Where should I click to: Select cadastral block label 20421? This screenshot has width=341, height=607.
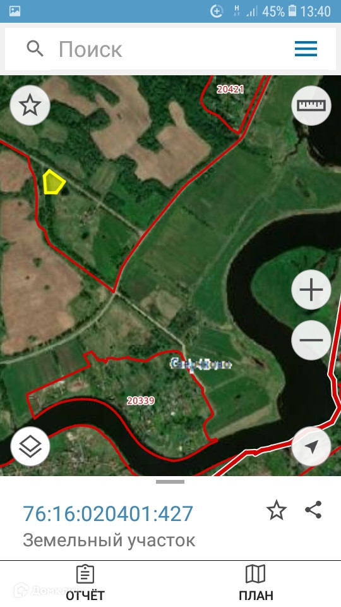point(230,89)
